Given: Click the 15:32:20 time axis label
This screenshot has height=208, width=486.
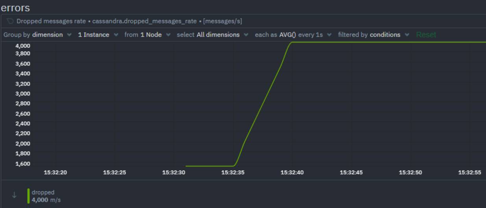Looking at the screenshot, I should pos(55,173).
